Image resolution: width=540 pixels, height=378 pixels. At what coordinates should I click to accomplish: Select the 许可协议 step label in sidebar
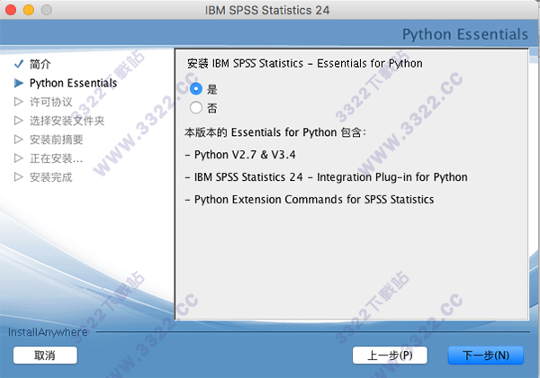tap(50, 102)
